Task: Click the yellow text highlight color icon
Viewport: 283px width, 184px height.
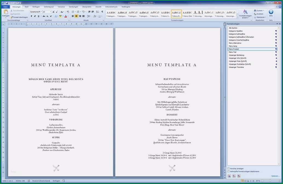Action: click(x=60, y=16)
